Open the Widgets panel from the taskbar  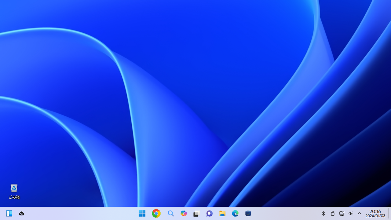pyautogui.click(x=9, y=214)
